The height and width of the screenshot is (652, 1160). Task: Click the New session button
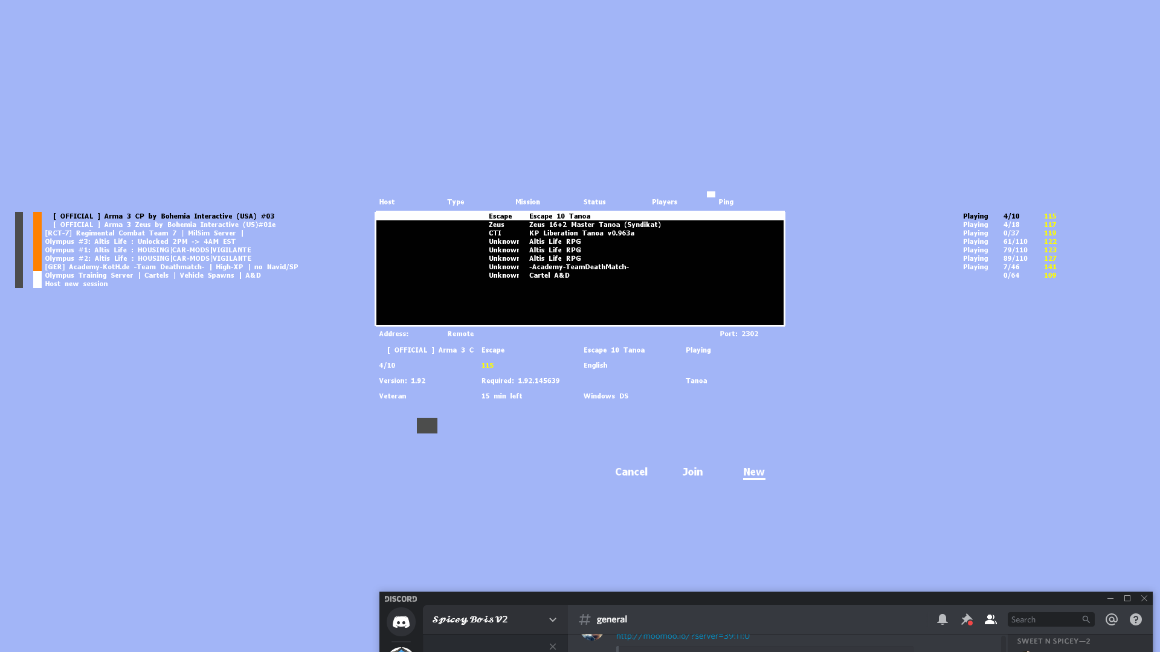(x=753, y=472)
